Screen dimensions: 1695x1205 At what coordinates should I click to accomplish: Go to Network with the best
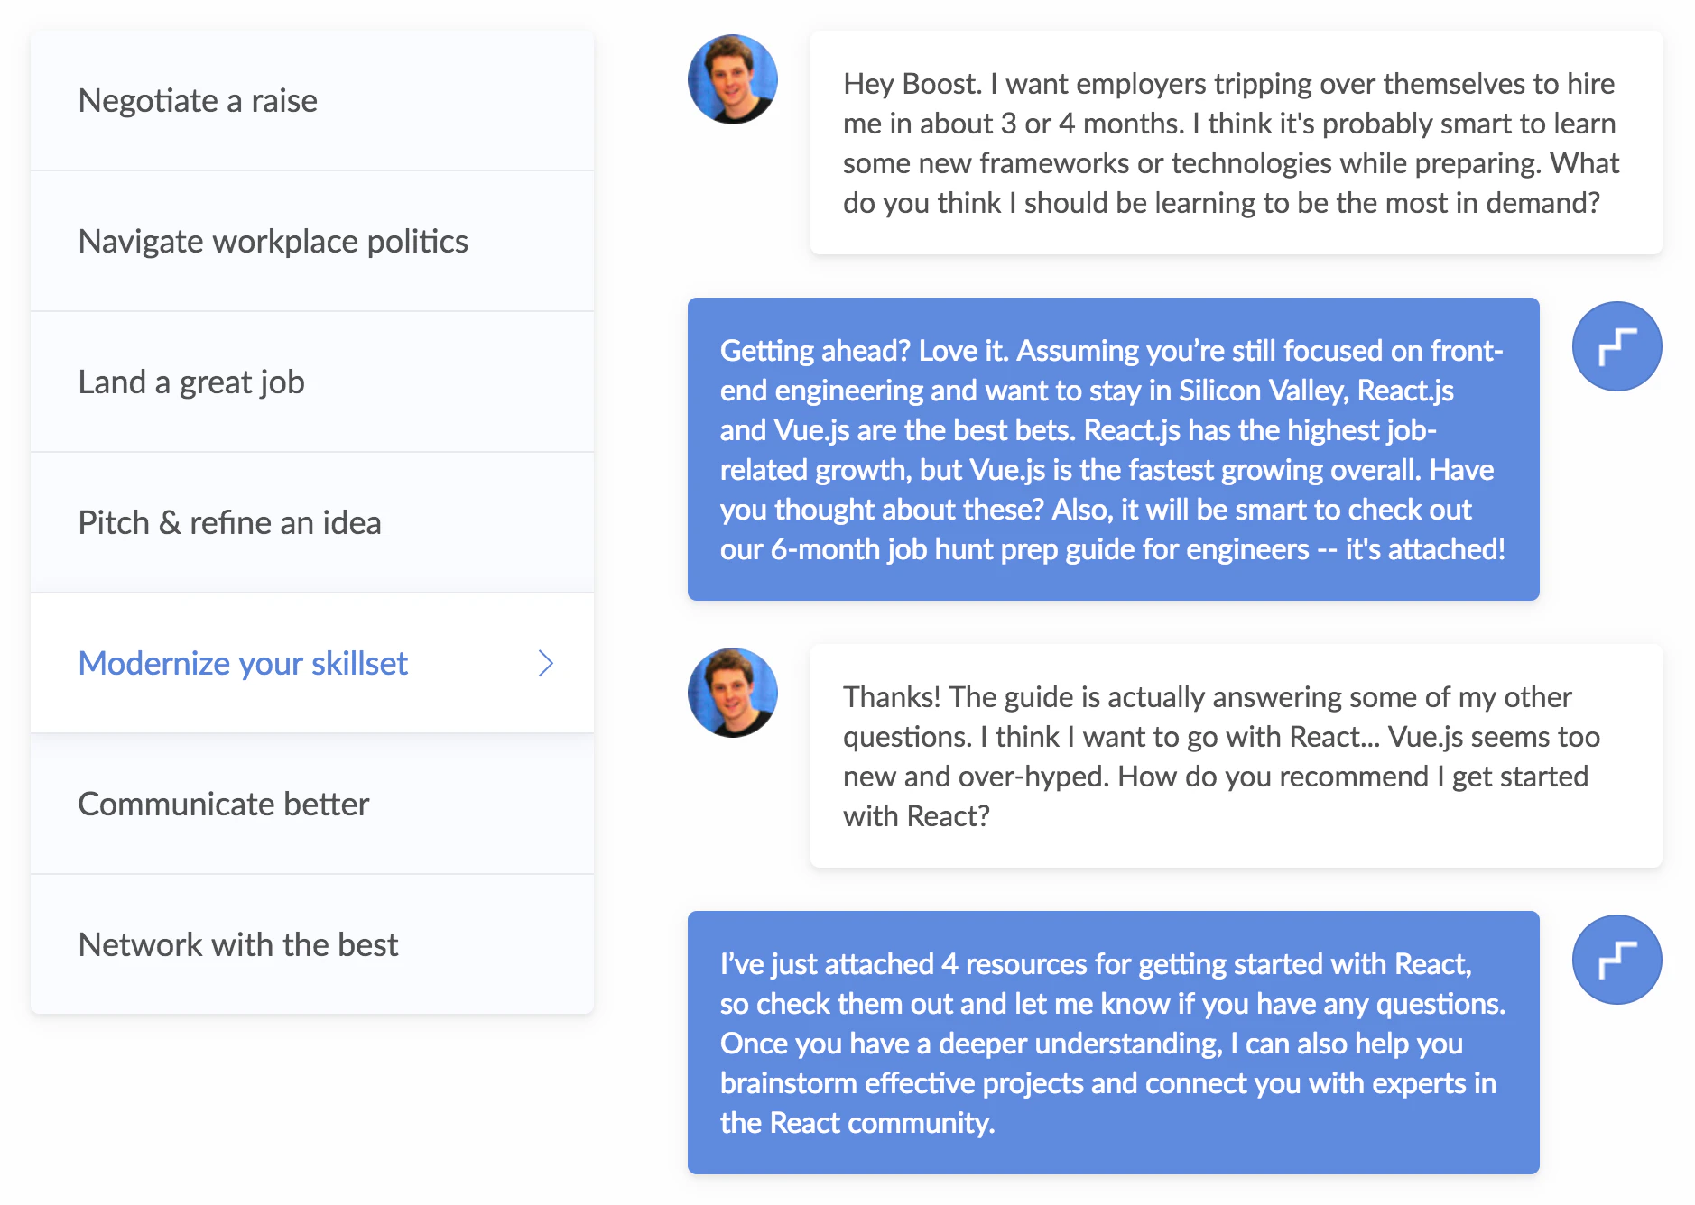click(238, 945)
